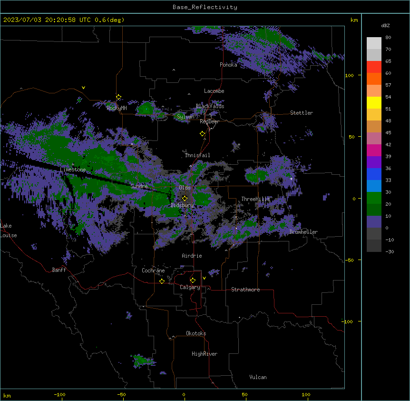The height and width of the screenshot is (401, 410).
Task: Click the ThreeHills city label
Action: 255,199
